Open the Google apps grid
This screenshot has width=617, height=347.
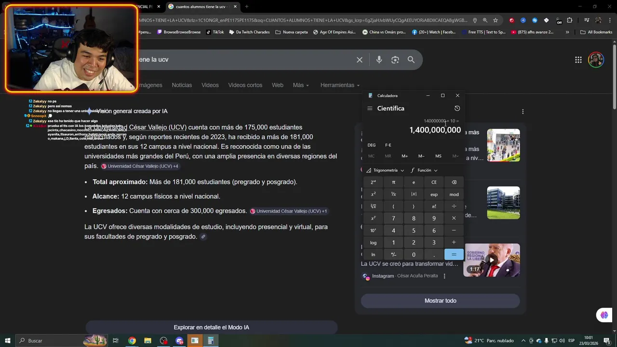(578, 60)
